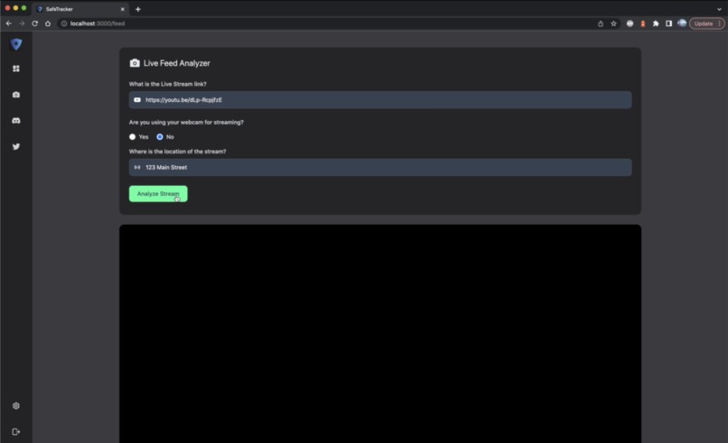Click 'Are you using your webcam for streaming?' text

click(x=186, y=123)
